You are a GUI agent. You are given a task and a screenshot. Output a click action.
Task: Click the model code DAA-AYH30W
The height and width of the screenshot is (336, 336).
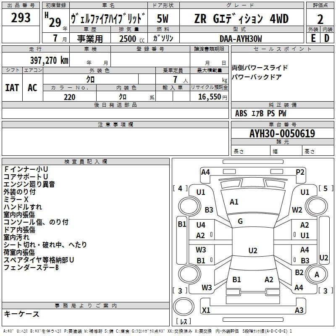point(241,39)
